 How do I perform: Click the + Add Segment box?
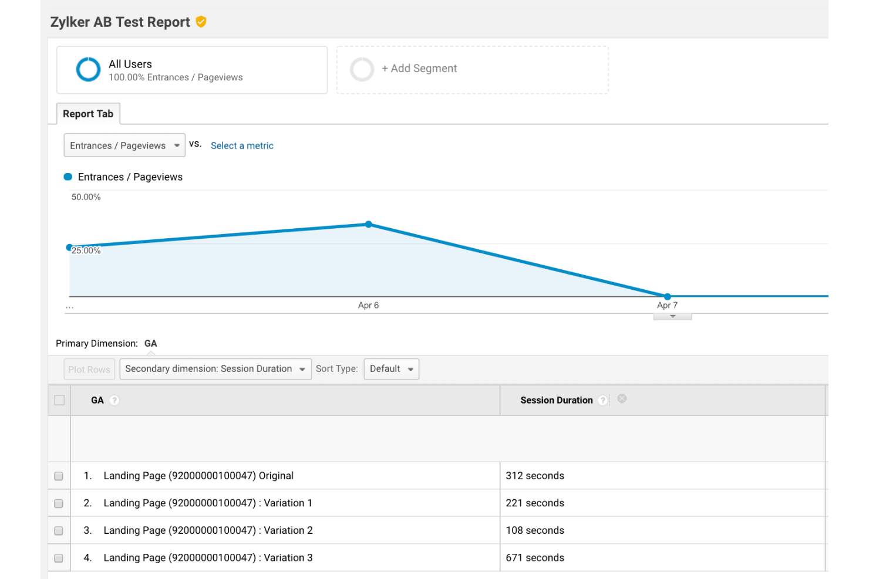(x=473, y=70)
